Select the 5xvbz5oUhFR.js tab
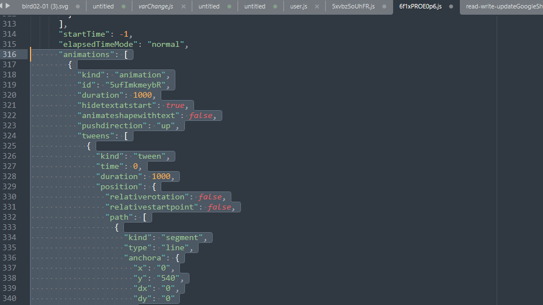 (x=353, y=7)
